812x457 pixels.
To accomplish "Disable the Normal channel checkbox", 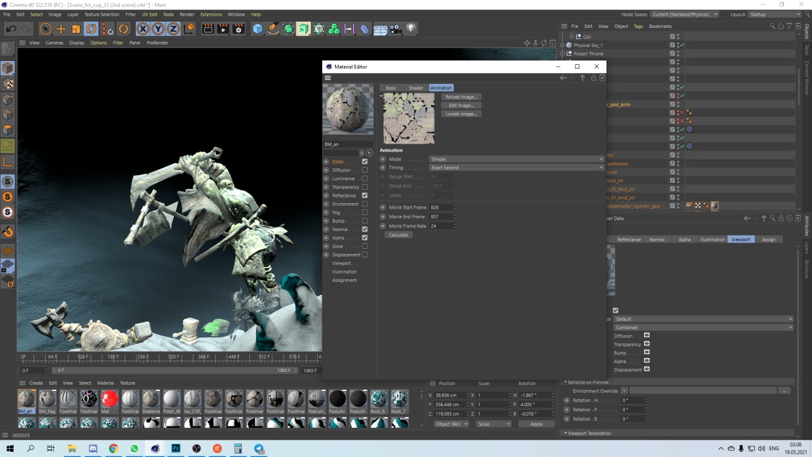I will (365, 229).
